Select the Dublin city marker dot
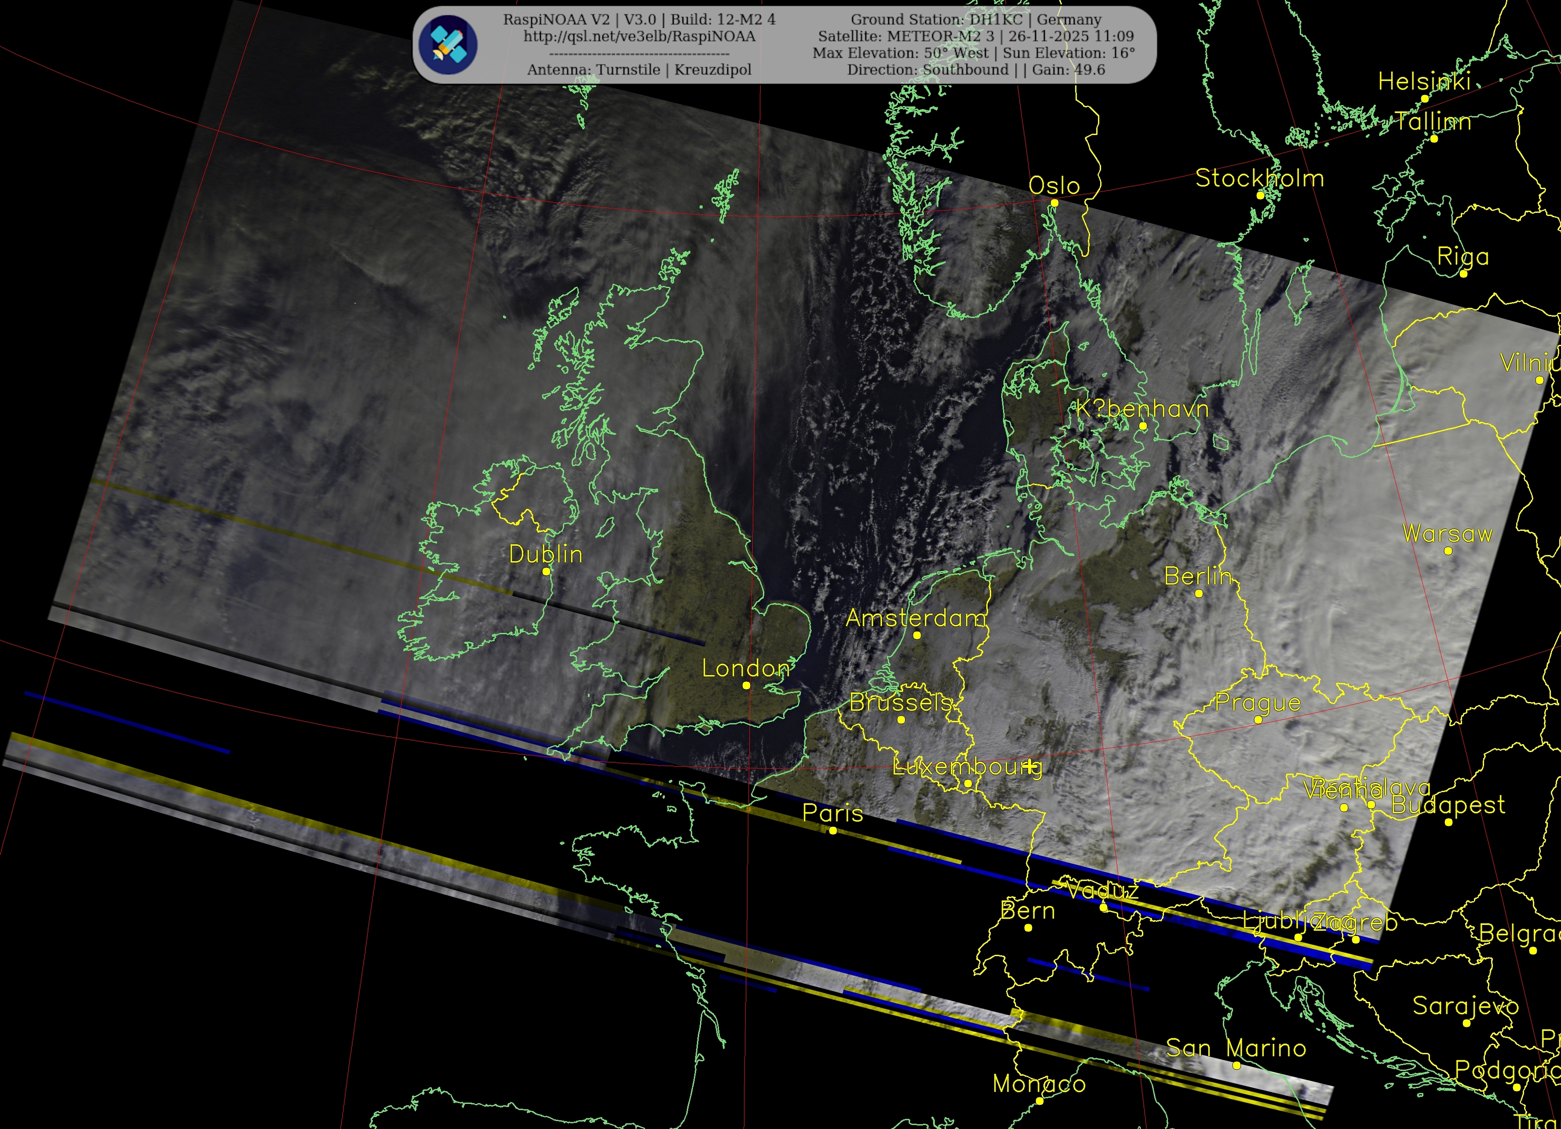This screenshot has width=1561, height=1129. pyautogui.click(x=546, y=571)
